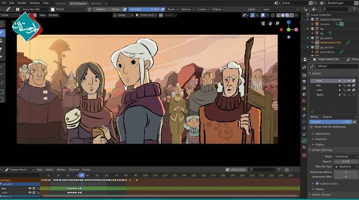Viewport: 359px width, 200px height.
Task: Uncheck the gp_queen collection checkbox
Action: point(312,38)
